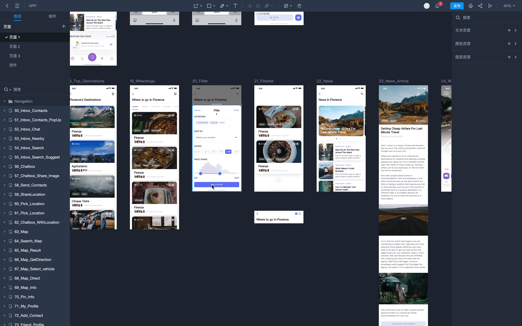Select 控件 in the pages list
The image size is (522, 326).
click(x=35, y=65)
